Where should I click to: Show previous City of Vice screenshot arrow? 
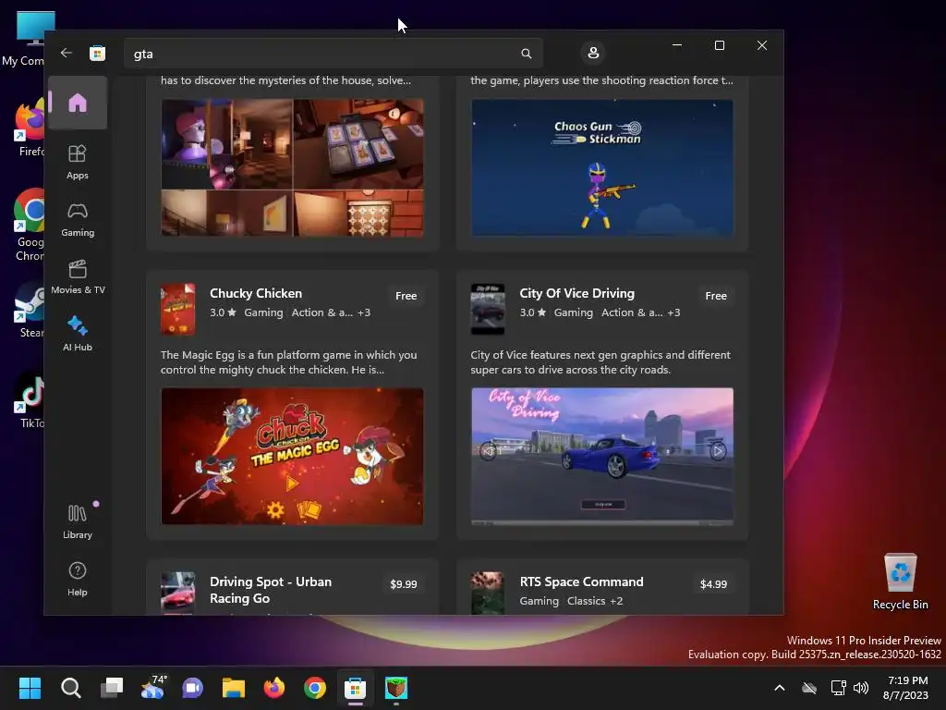click(488, 451)
